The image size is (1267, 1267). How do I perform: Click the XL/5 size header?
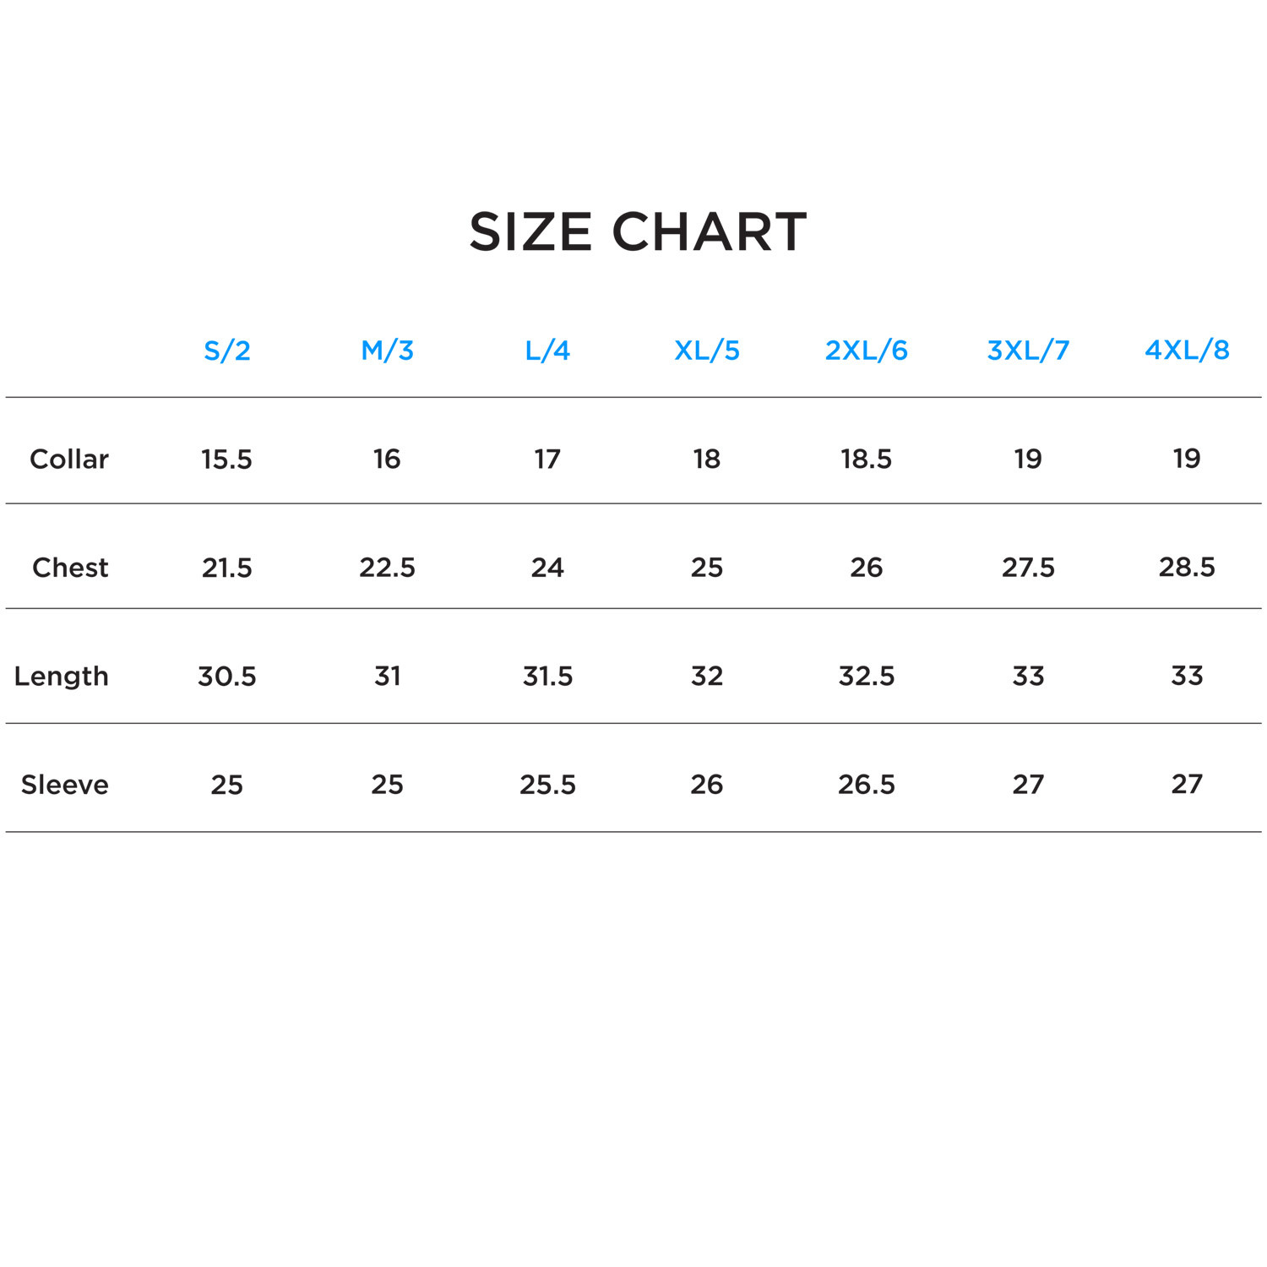tap(707, 350)
